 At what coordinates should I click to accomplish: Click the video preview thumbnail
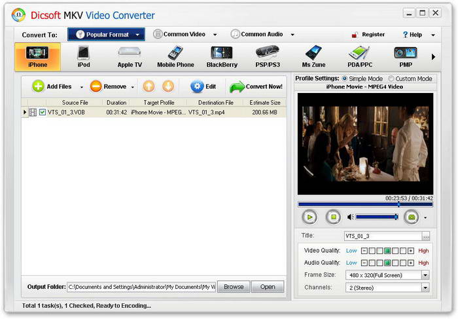tap(365, 144)
